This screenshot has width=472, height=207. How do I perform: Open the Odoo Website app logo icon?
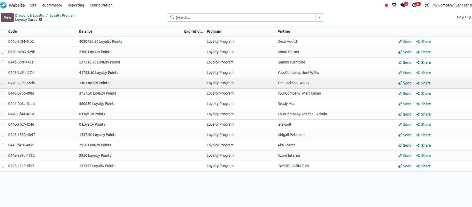3,5
